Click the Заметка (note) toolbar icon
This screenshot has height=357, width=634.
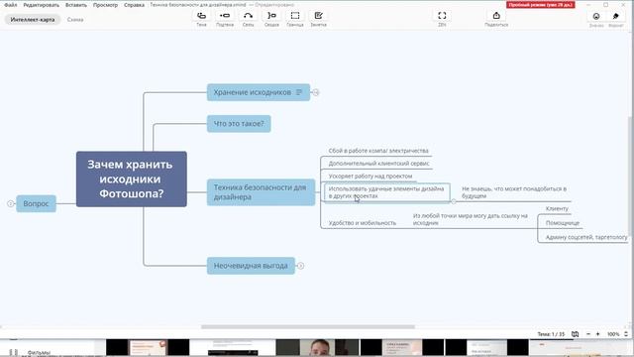point(319,16)
